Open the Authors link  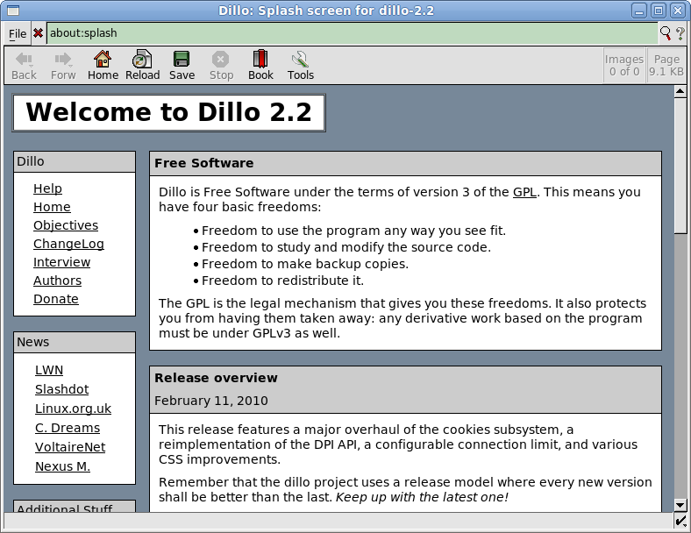[x=57, y=281]
